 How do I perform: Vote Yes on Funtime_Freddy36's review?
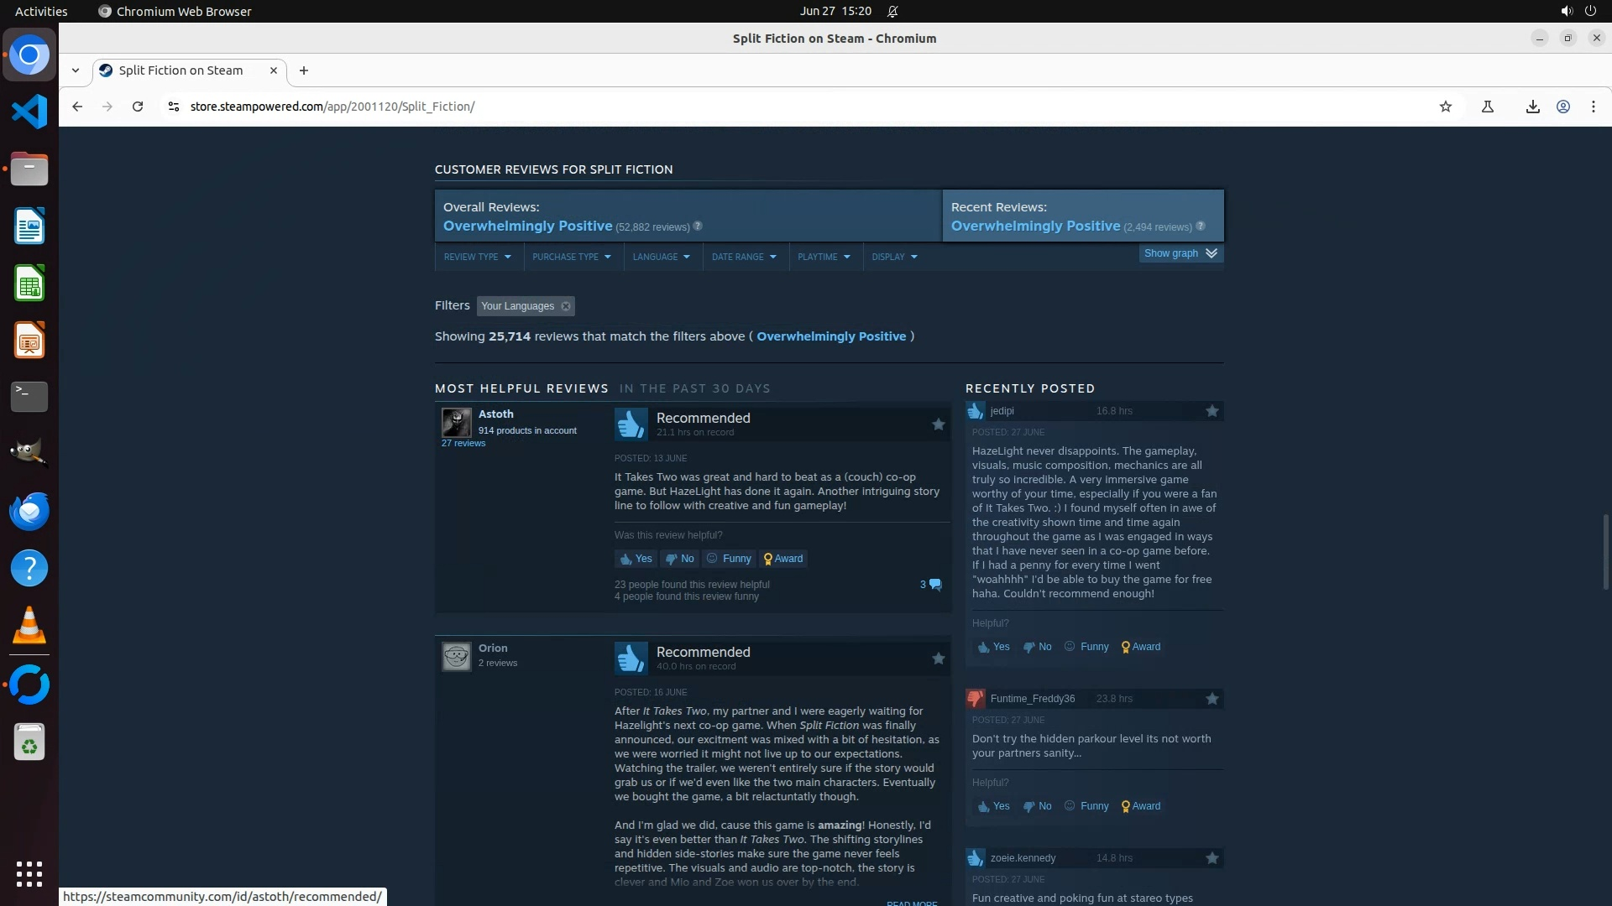[993, 806]
